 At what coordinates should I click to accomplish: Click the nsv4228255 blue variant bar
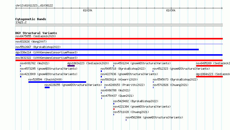(x=47, y=87)
